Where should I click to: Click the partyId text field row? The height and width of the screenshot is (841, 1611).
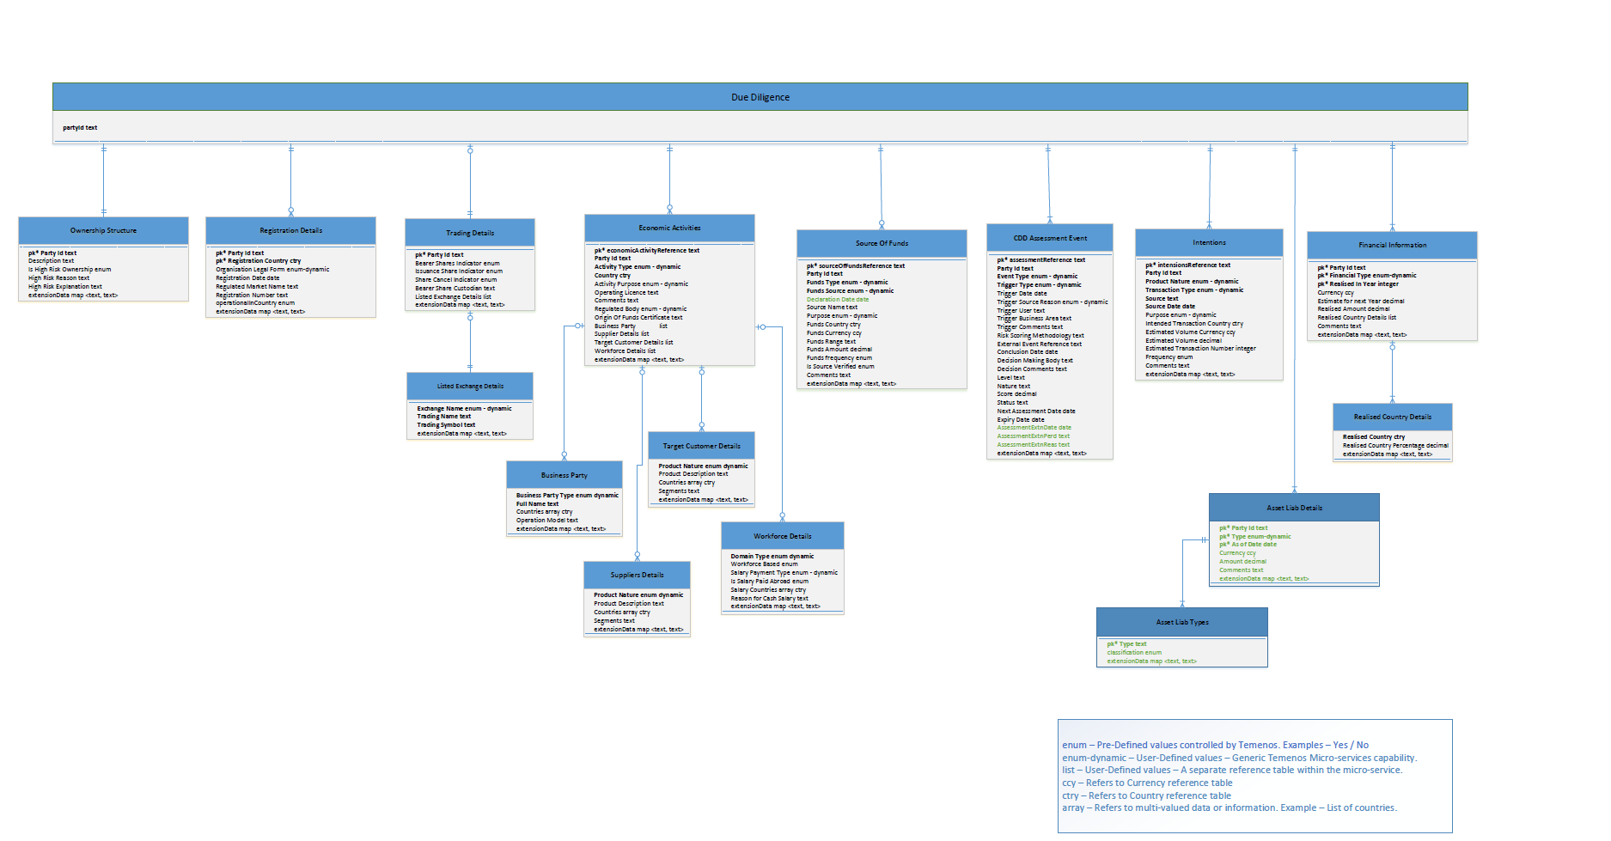click(80, 127)
